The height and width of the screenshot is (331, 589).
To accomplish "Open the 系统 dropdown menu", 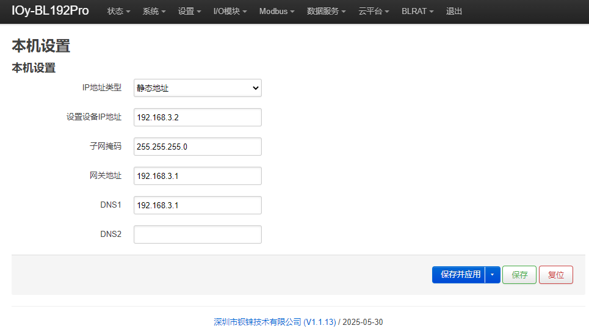I will point(154,11).
